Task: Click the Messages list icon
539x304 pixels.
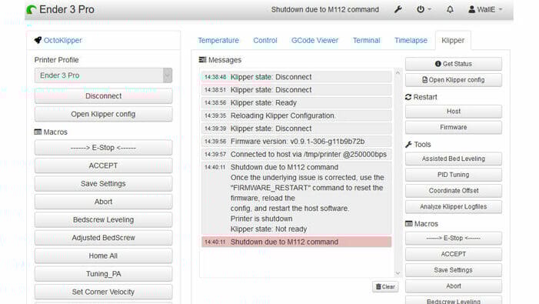Action: click(202, 60)
